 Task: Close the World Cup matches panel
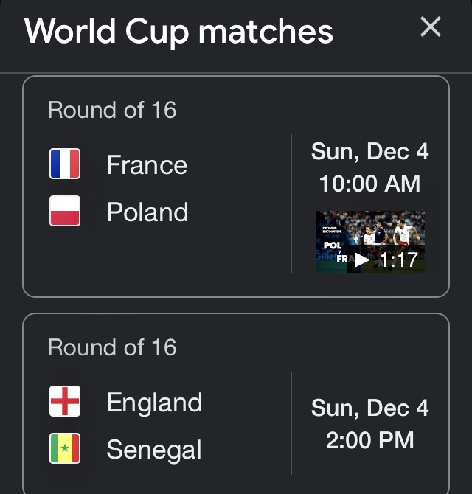[x=430, y=28]
